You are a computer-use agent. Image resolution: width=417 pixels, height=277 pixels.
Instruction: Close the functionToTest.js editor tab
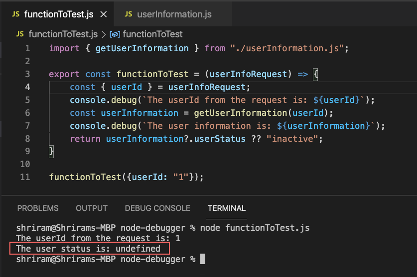pos(104,14)
